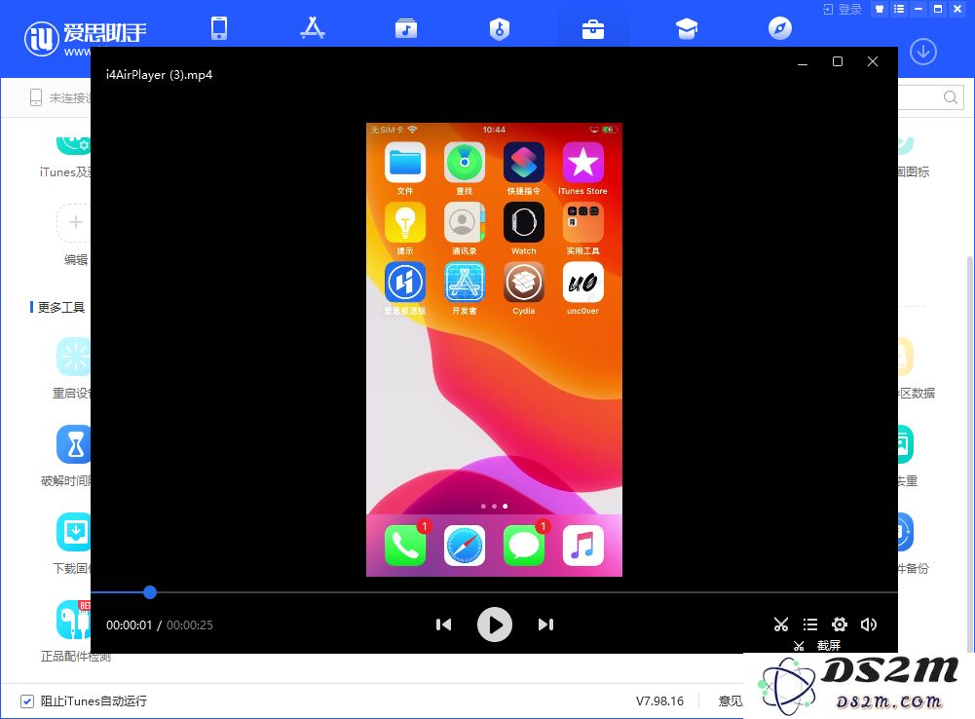Screen dimensions: 975x719
Task: Click the Files app icon in video
Action: pos(405,163)
